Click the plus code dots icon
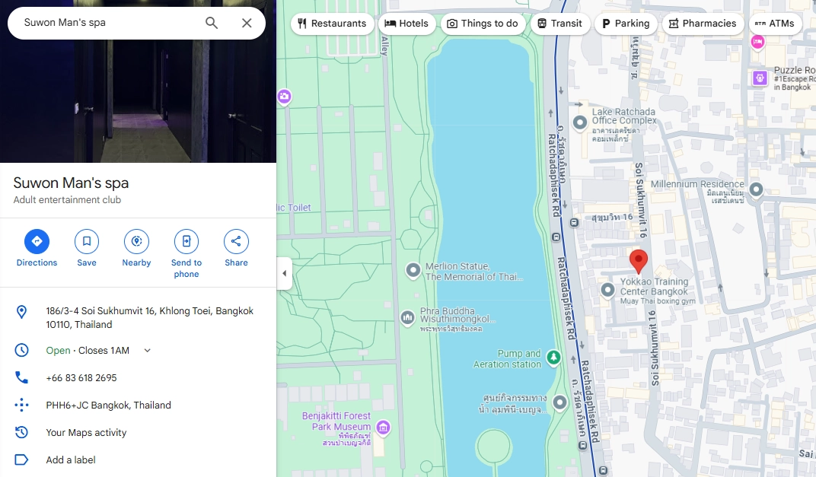 (21, 405)
